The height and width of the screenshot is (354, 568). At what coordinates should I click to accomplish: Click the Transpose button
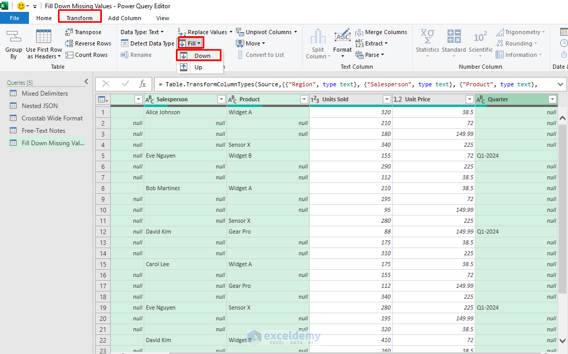(x=83, y=32)
